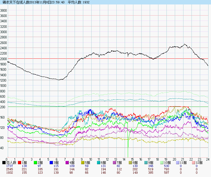This screenshot has width=211, height=177.
Task: Click the hour 21 mark on the time axis
Action: [x=183, y=159]
